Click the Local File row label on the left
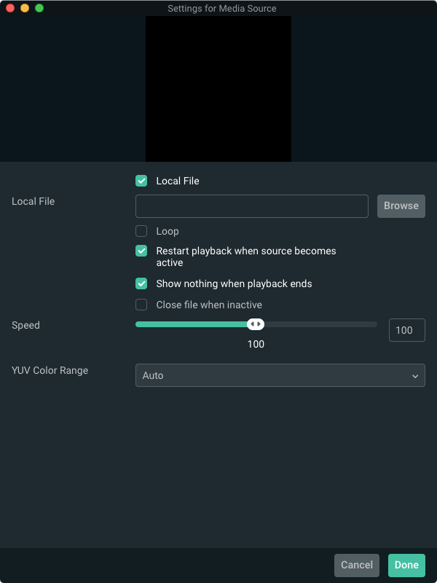 click(33, 201)
